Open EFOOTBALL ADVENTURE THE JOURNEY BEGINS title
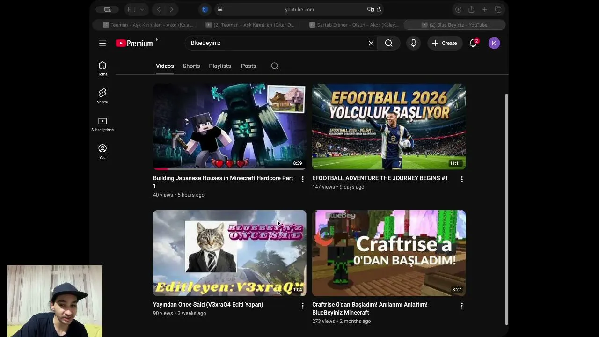599x337 pixels. click(x=380, y=178)
